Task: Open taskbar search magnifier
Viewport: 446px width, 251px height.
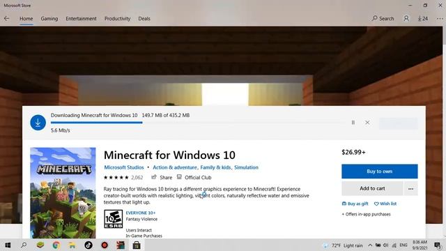Action: [24, 245]
